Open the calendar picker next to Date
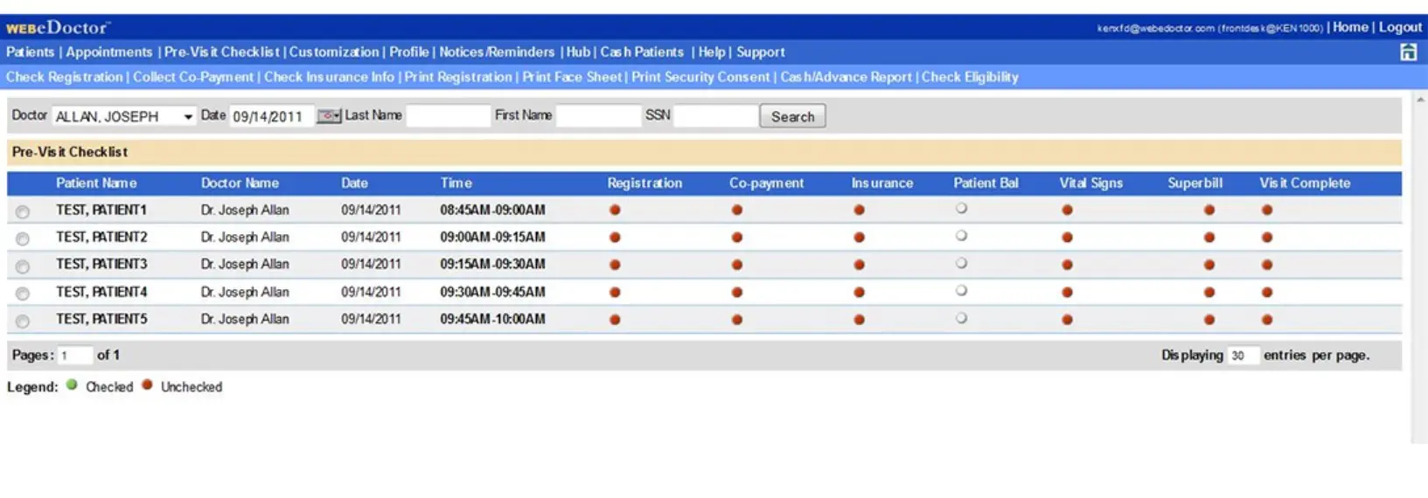Screen dimensions: 1428x498 tap(328, 116)
